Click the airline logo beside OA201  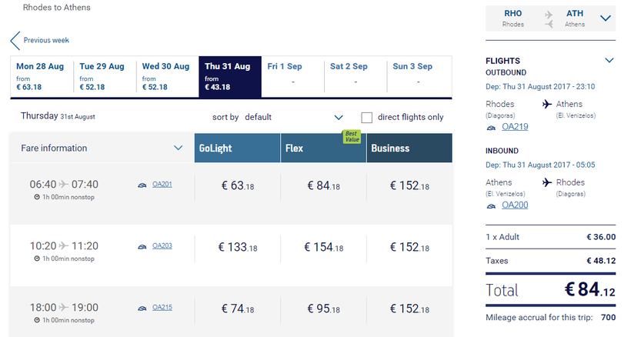point(142,185)
